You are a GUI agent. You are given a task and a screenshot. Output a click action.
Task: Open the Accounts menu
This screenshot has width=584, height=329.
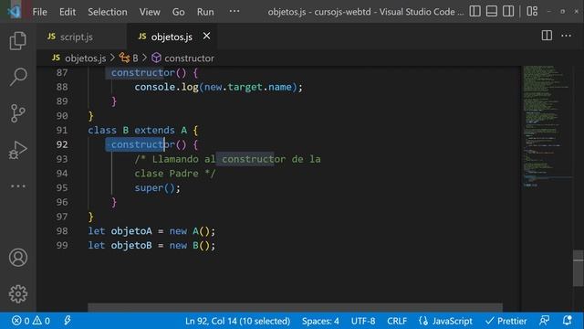point(18,258)
